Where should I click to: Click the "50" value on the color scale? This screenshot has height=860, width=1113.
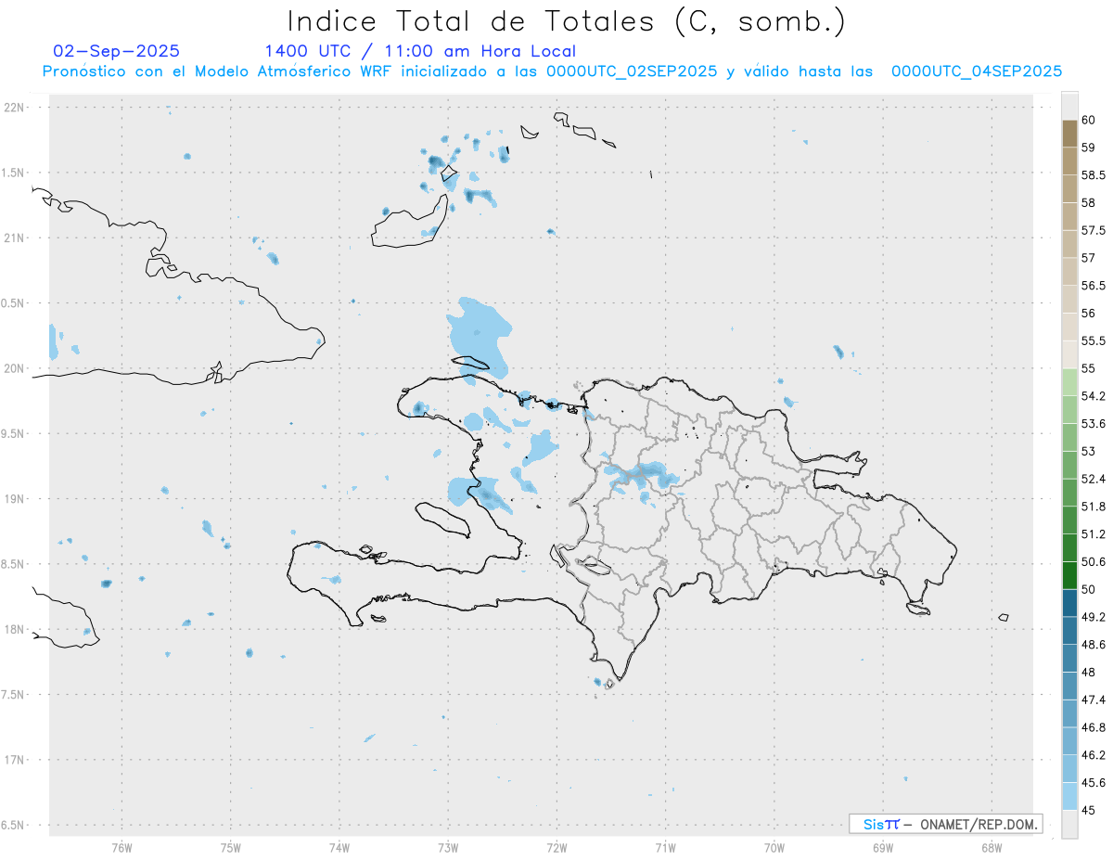point(1088,589)
